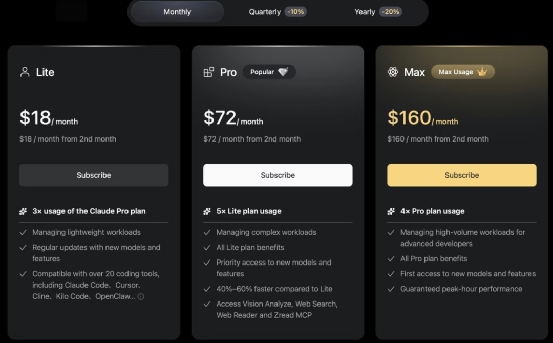This screenshot has height=343, width=553.
Task: Select the Monthly billing tab
Action: [177, 12]
